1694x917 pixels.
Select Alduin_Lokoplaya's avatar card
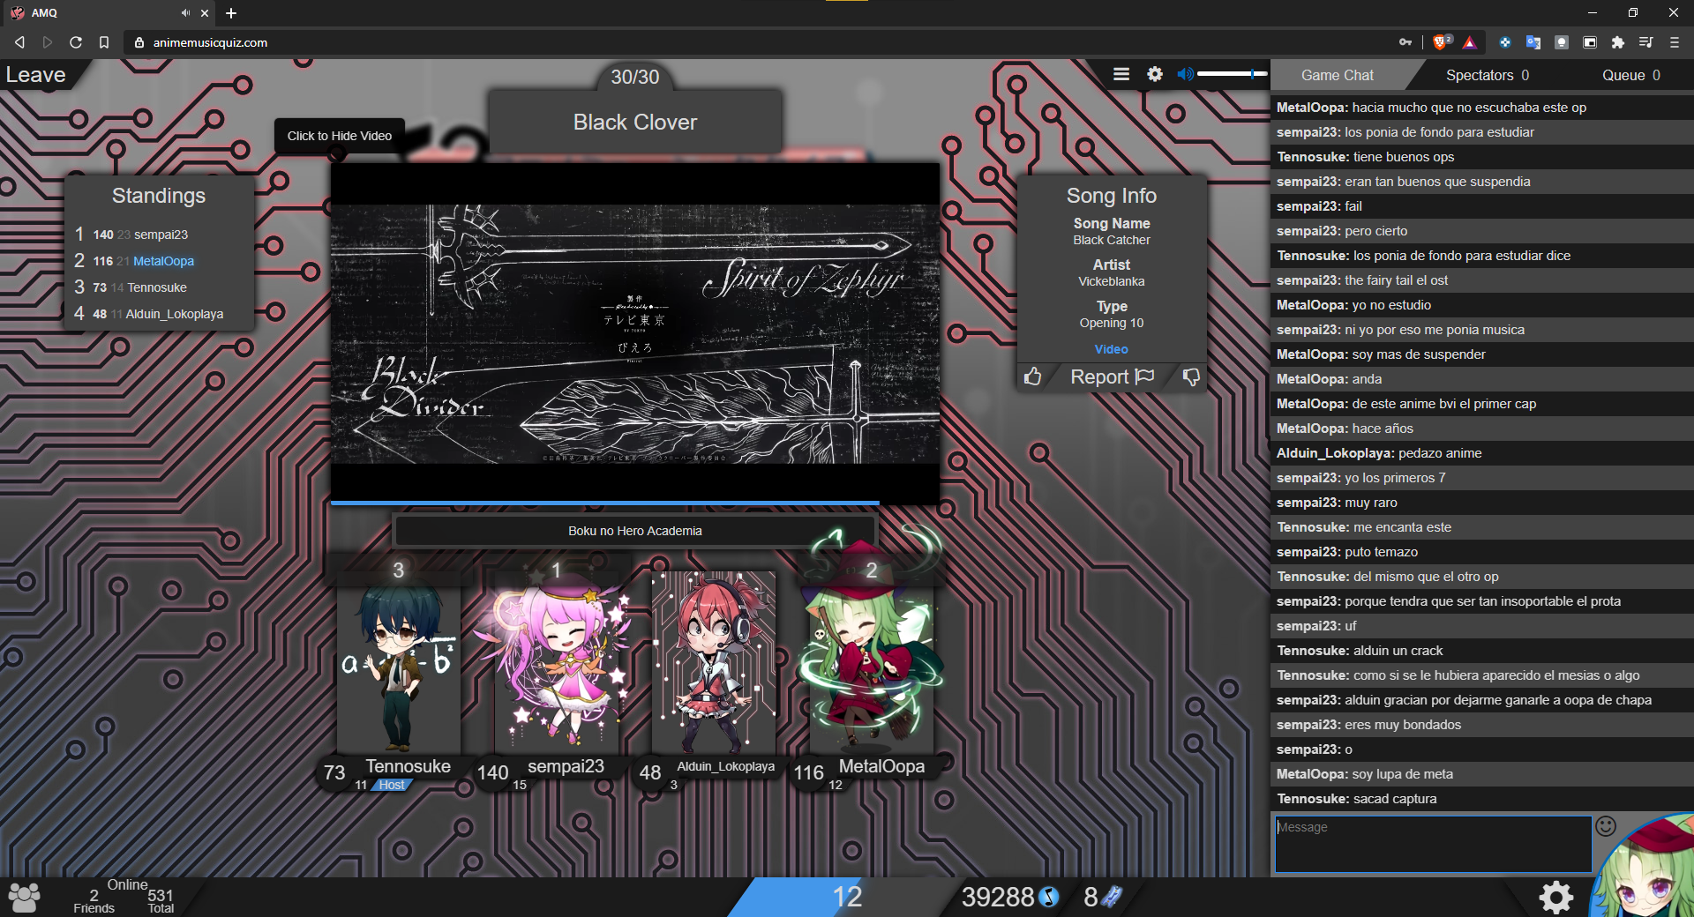714,661
